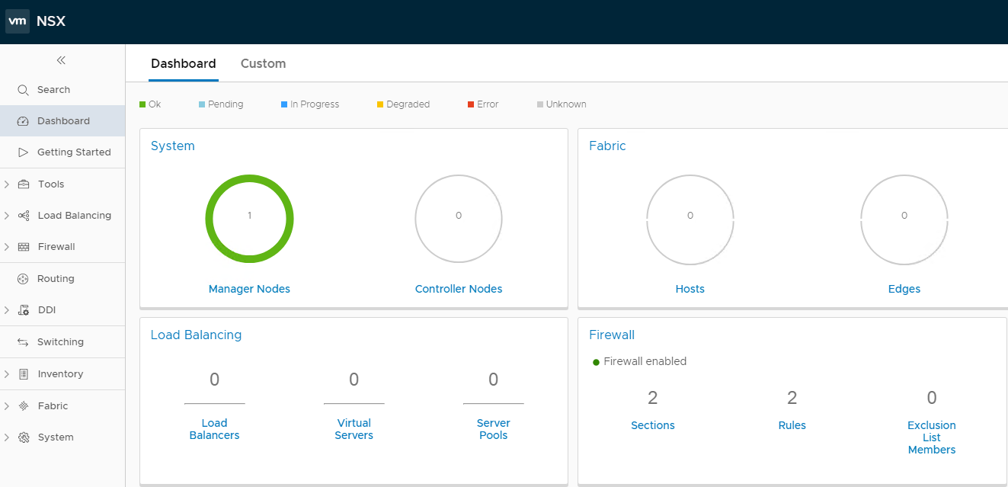1008x487 pixels.
Task: Open the Controller Nodes link
Action: (x=458, y=289)
